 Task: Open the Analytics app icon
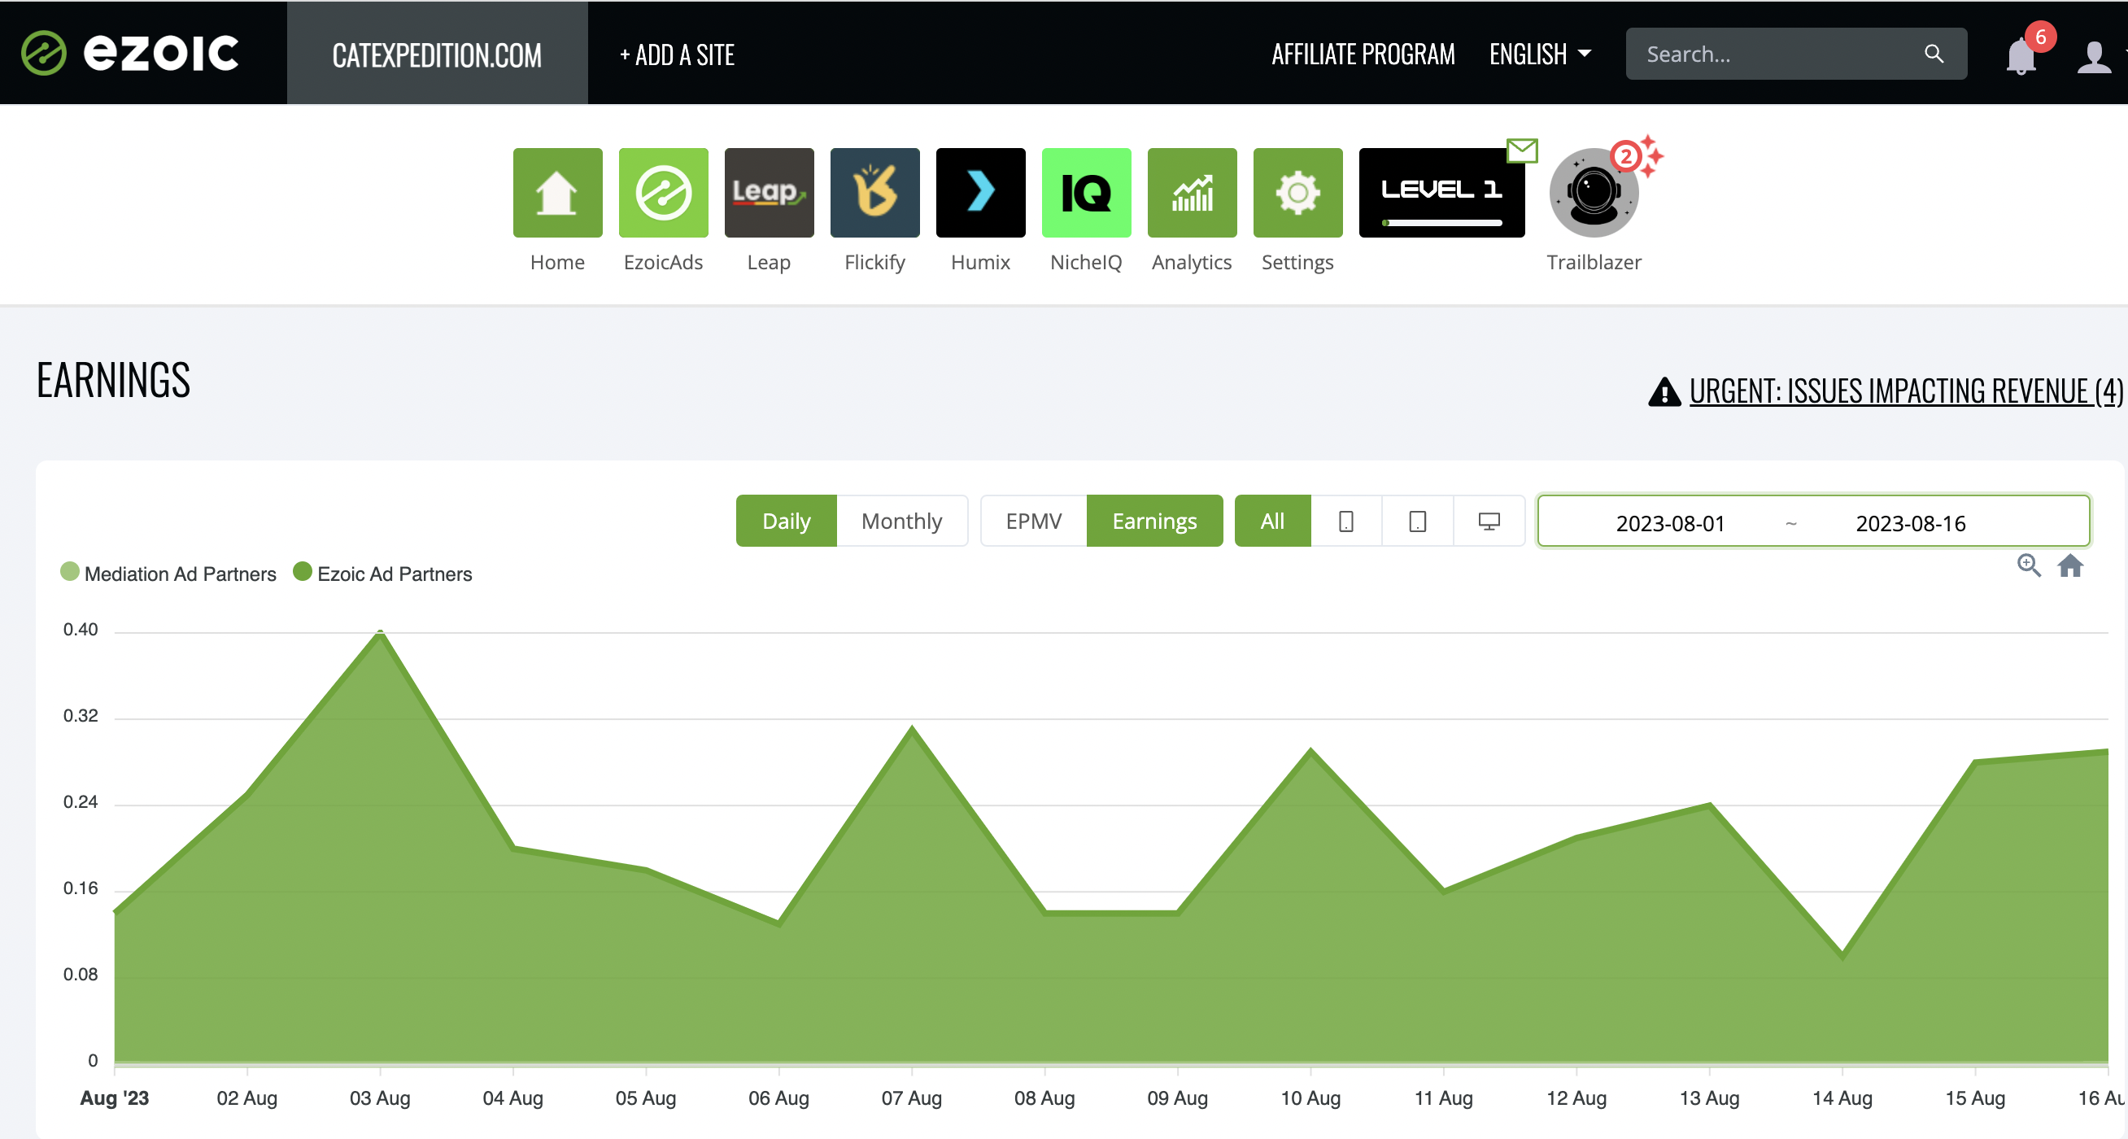(1192, 193)
